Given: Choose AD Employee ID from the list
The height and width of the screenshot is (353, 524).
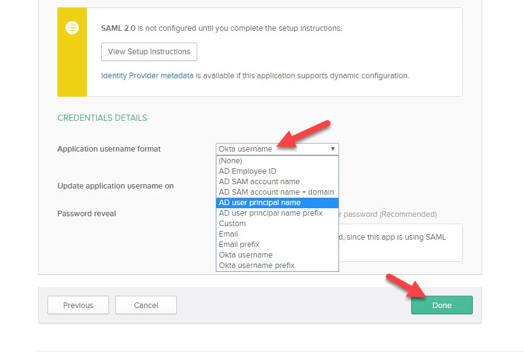Looking at the screenshot, I should point(277,171).
